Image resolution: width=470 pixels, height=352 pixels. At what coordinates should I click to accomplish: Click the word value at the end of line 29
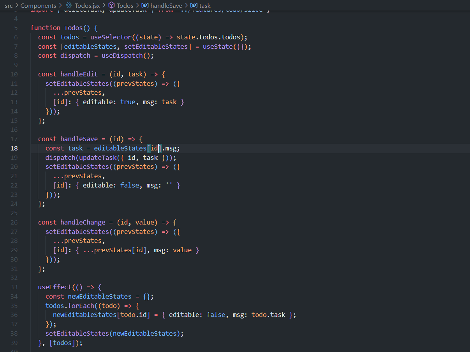[x=182, y=250]
